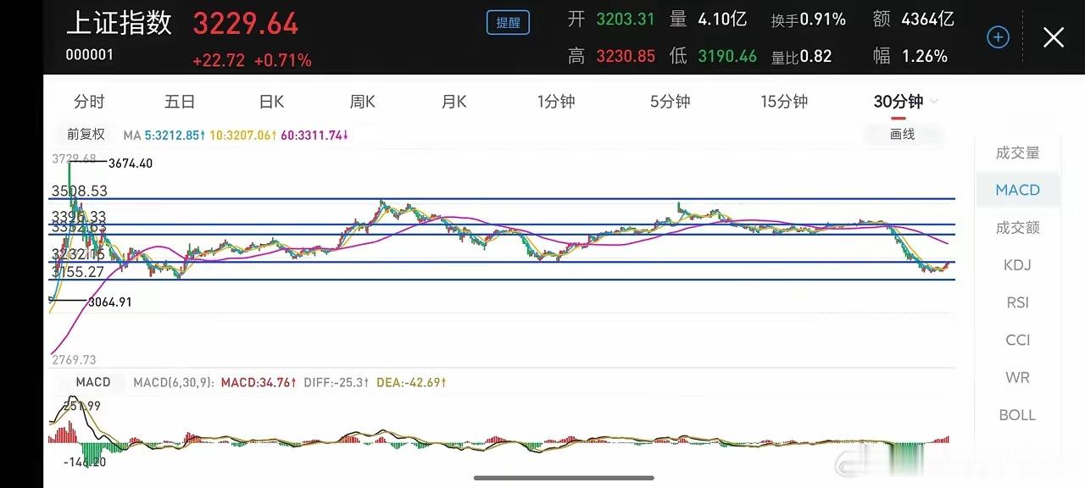Screen dimensions: 1085x488
Task: Open the 周K chart tab
Action: (x=363, y=102)
